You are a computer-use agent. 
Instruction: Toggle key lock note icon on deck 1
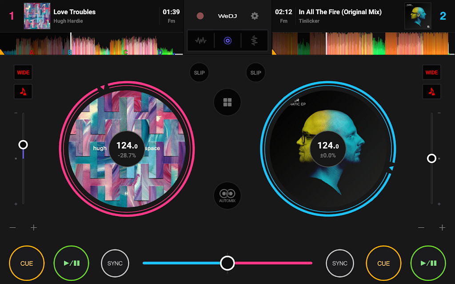23,91
